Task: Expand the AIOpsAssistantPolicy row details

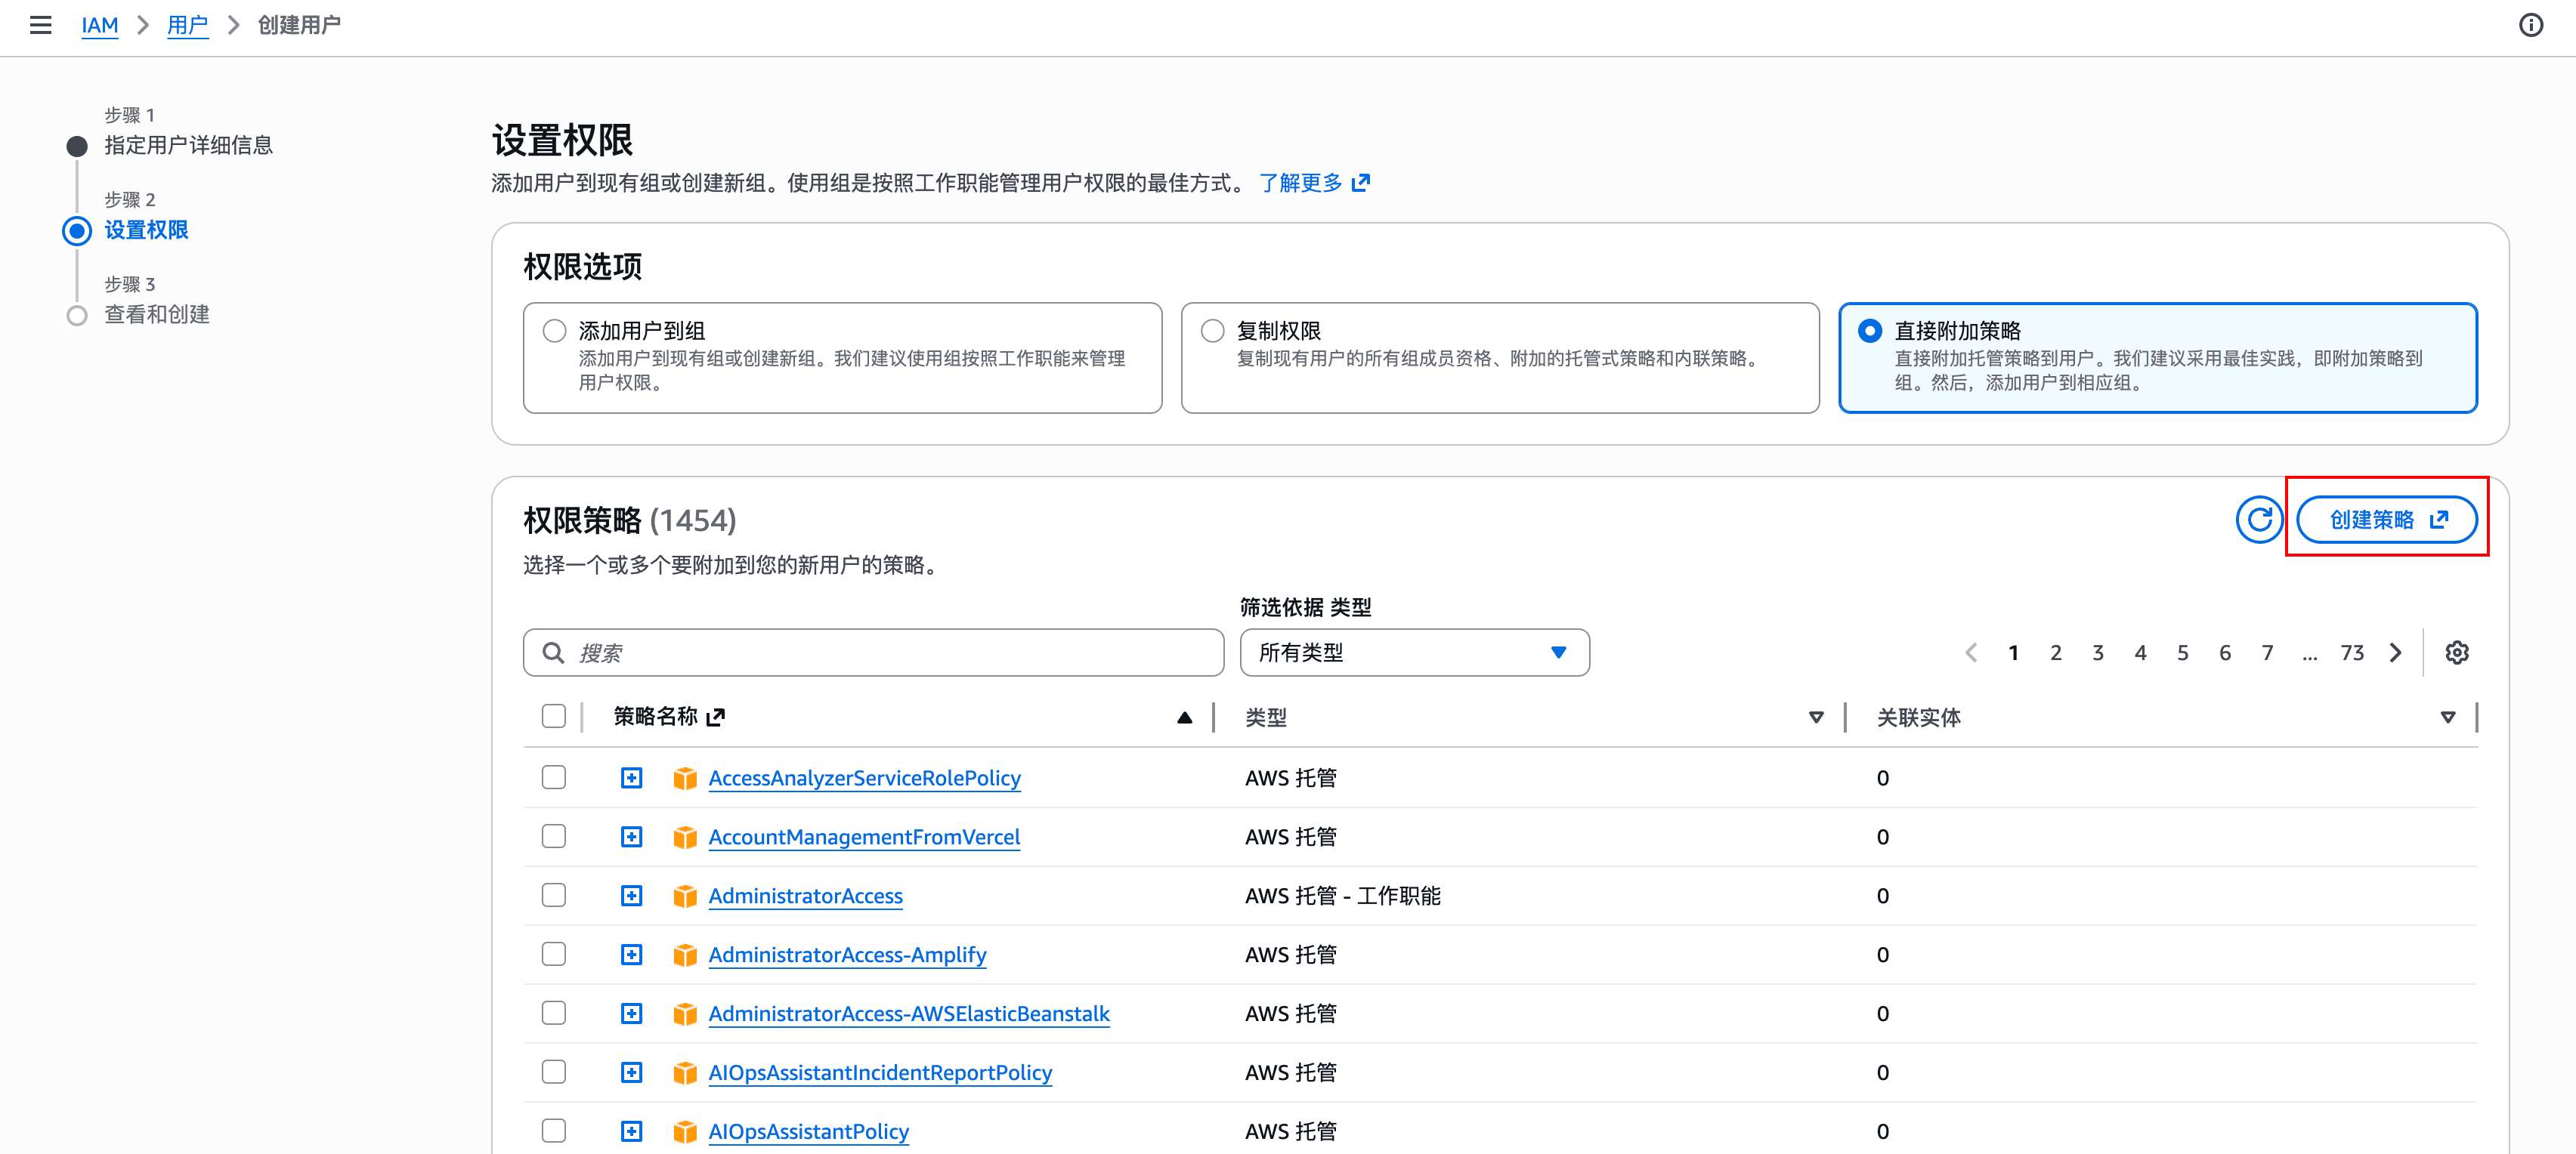Action: 631,1131
